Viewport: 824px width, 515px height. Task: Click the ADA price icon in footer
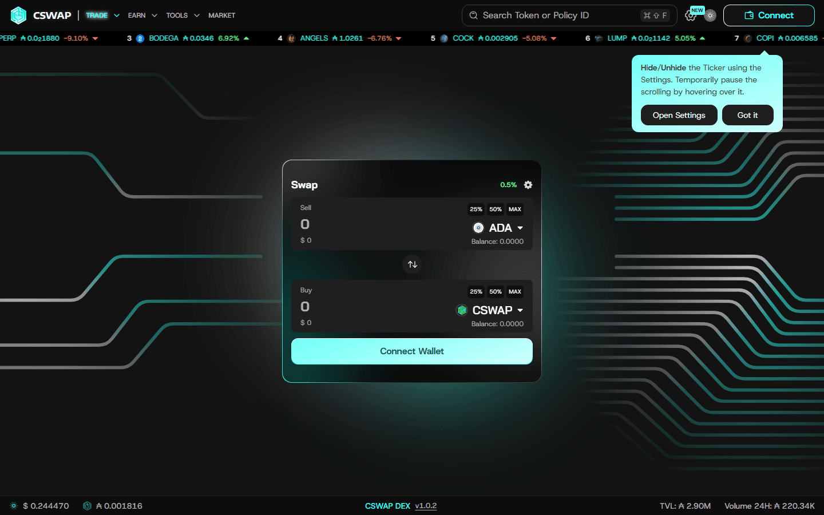(x=14, y=506)
